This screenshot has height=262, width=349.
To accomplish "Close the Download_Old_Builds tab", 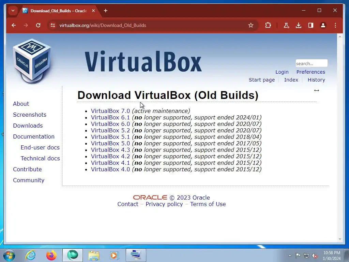I will 93,11.
